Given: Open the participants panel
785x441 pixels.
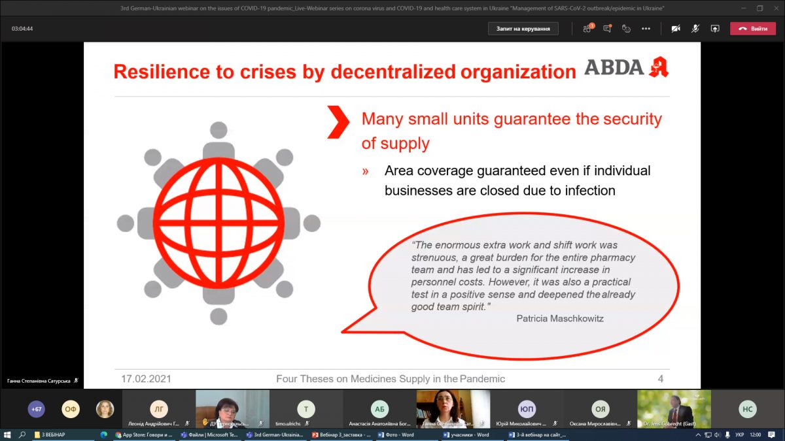Looking at the screenshot, I should (x=587, y=29).
